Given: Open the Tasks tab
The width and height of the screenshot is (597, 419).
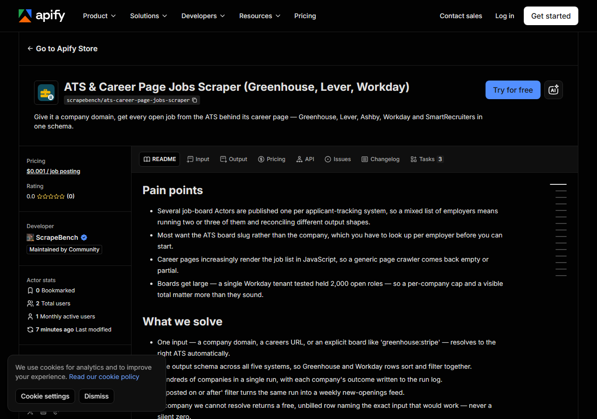Looking at the screenshot, I should click(x=427, y=159).
